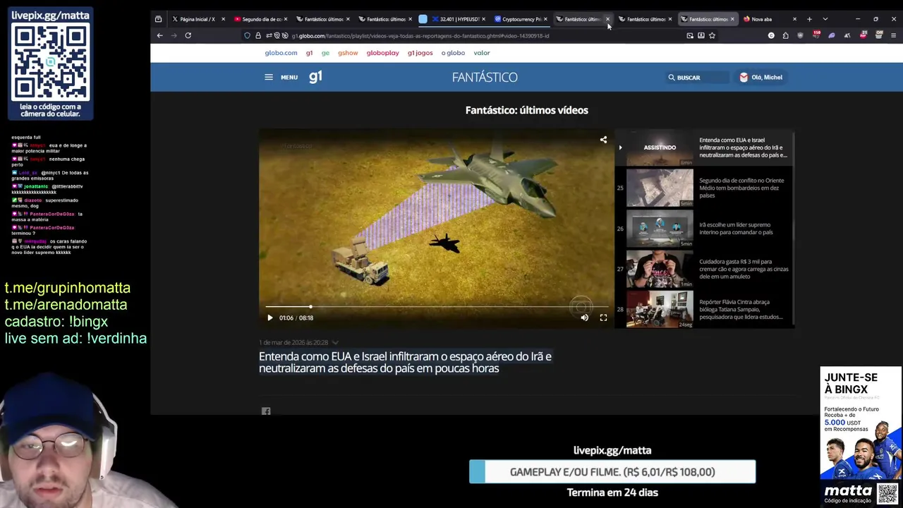The height and width of the screenshot is (508, 903).
Task: Click livepix.gg/matta QR code top-left
Action: point(51,63)
